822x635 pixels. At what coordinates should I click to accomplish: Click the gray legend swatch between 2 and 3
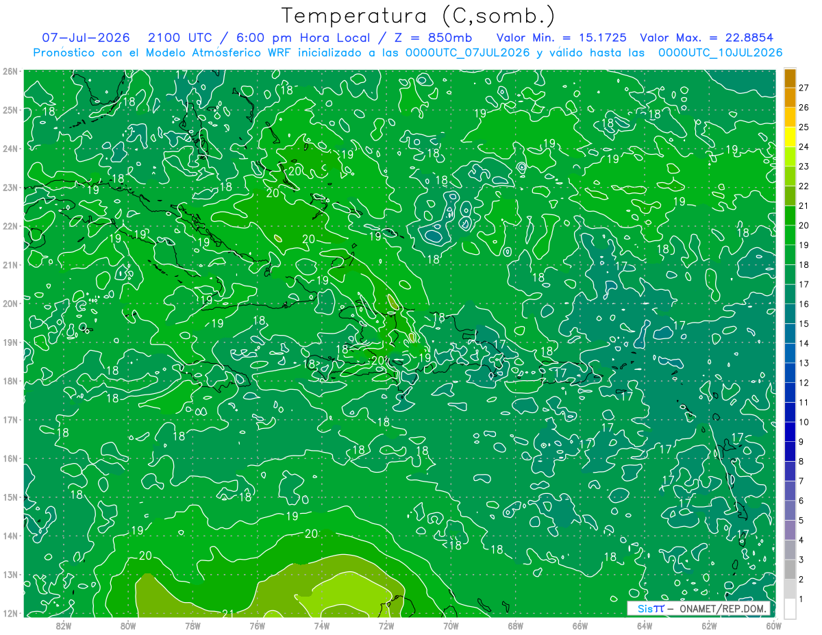click(790, 569)
